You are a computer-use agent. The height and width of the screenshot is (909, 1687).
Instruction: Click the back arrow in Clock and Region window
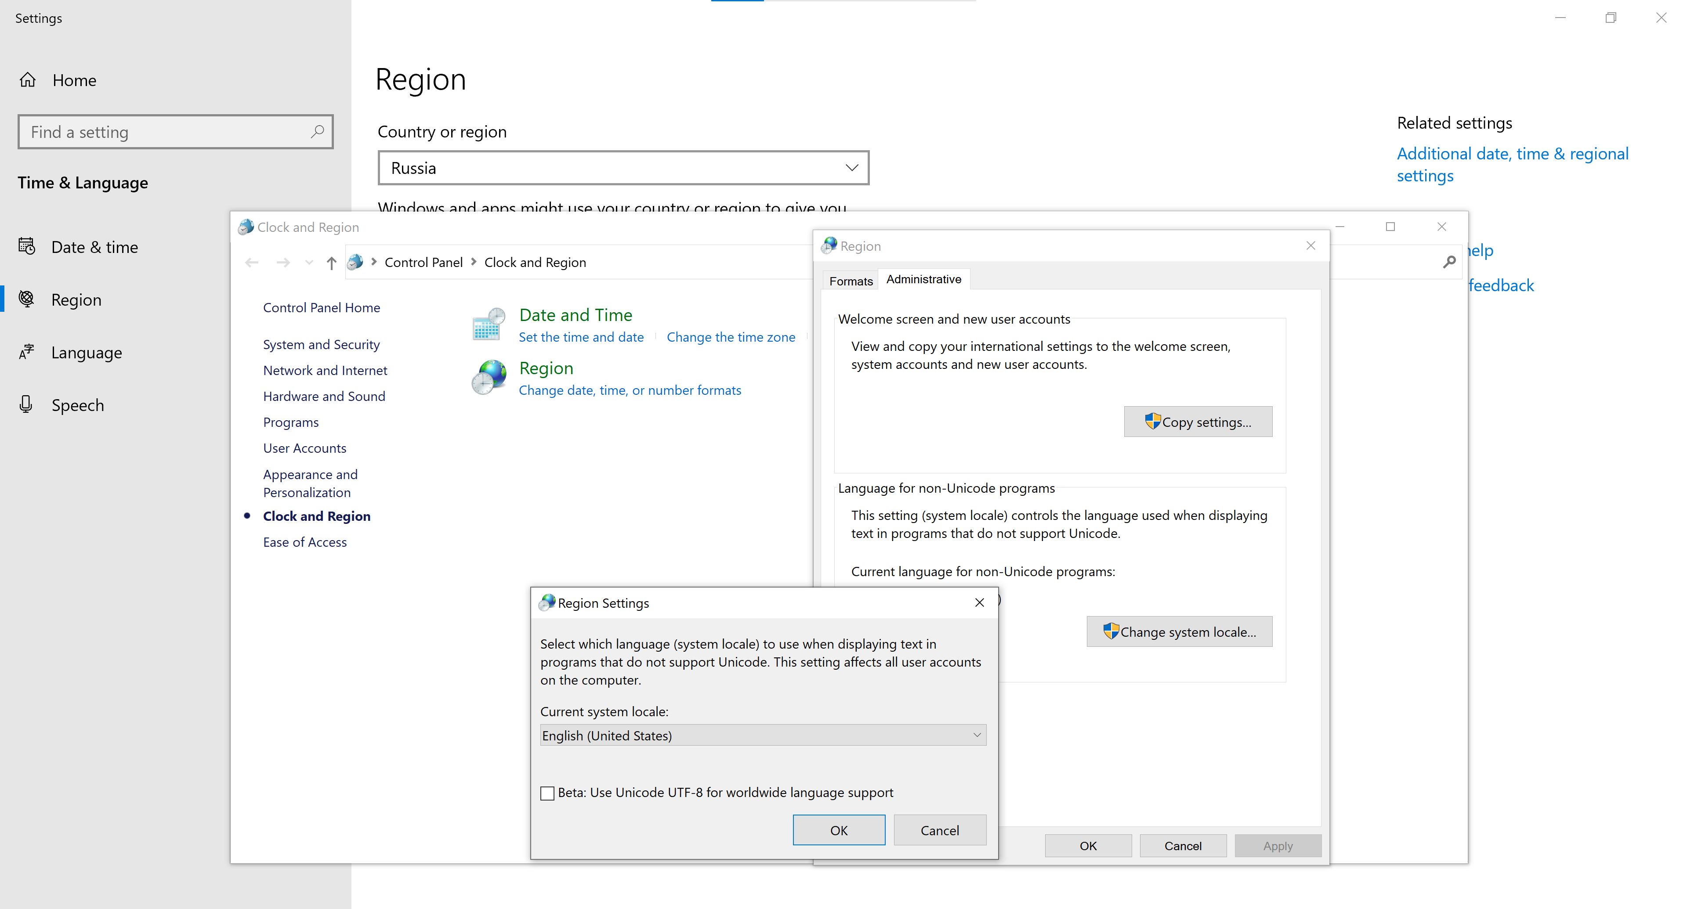251,262
